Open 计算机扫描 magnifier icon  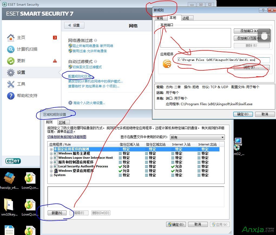(x=11, y=49)
